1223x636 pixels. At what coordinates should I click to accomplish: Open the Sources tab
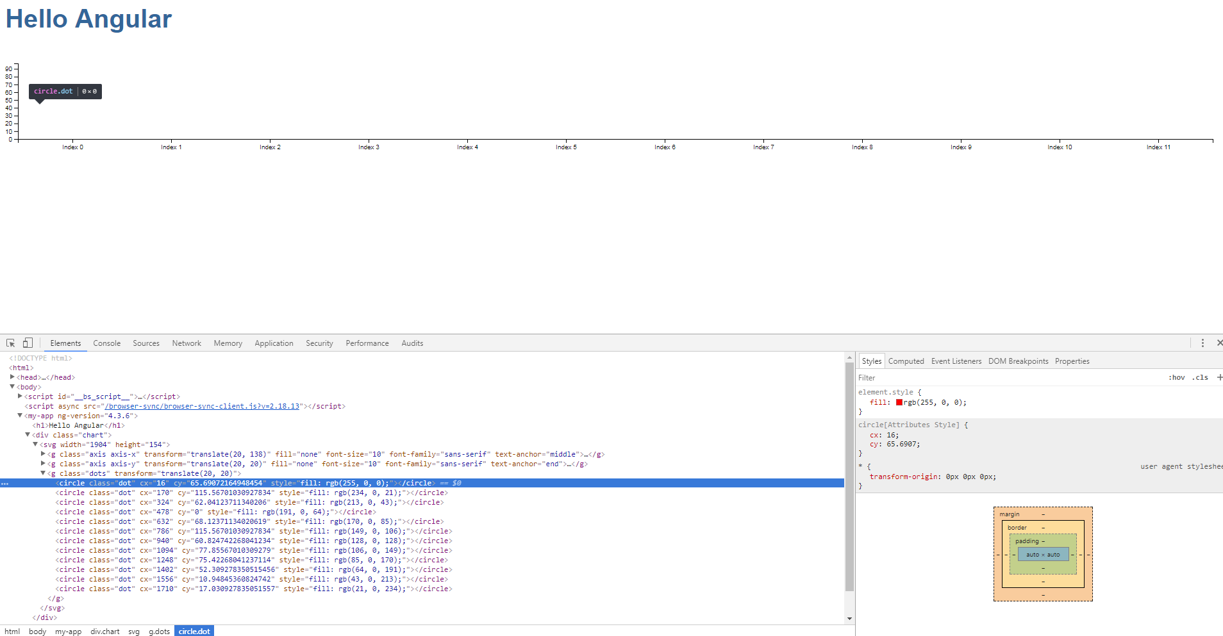click(146, 343)
